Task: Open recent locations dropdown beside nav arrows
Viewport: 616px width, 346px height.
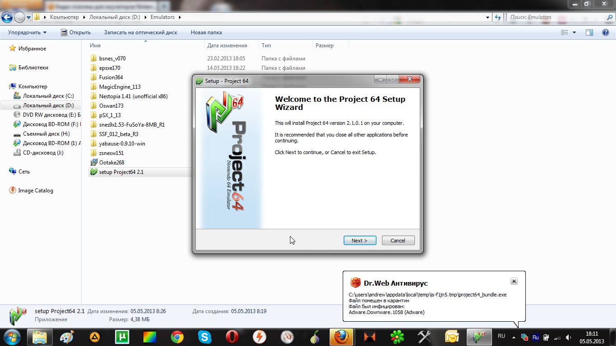Action: click(28, 18)
